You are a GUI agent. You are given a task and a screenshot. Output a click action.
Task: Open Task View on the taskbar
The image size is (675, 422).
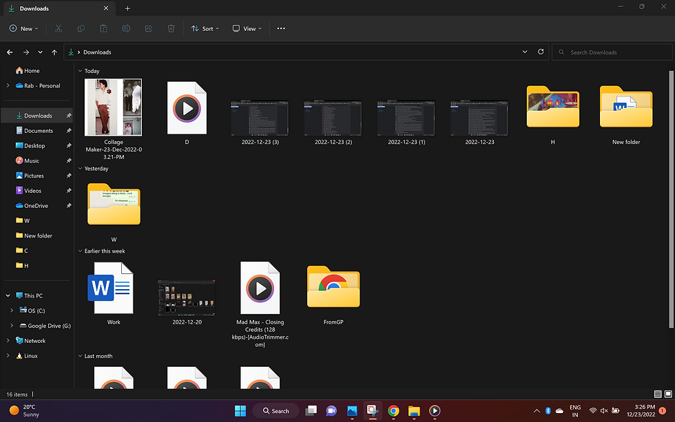point(311,411)
